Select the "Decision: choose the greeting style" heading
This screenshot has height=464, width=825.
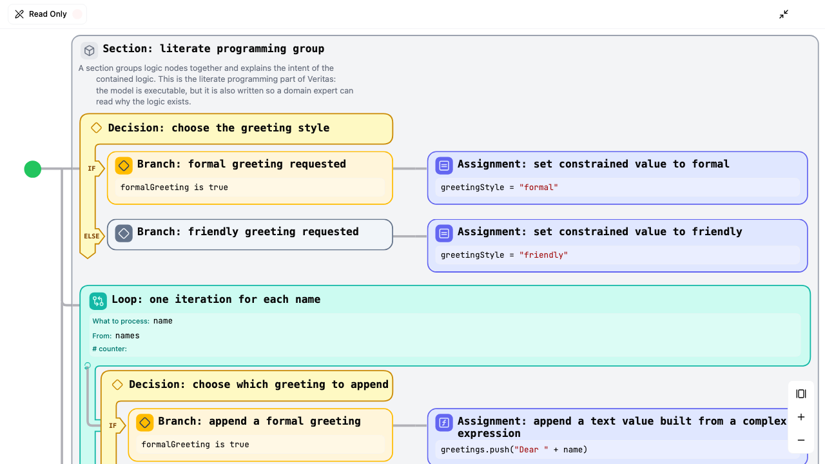pos(218,128)
